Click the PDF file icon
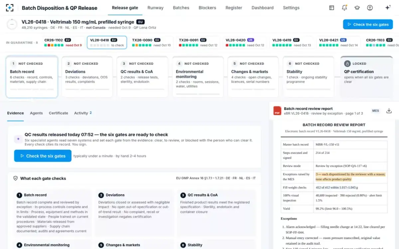399x249 pixels. coord(277,111)
